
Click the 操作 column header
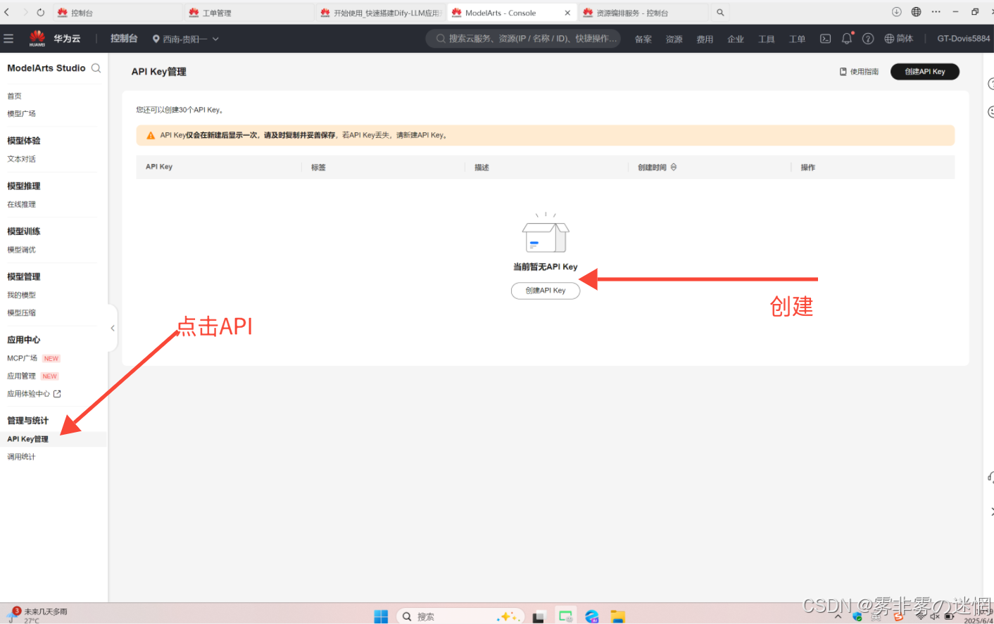tap(808, 167)
